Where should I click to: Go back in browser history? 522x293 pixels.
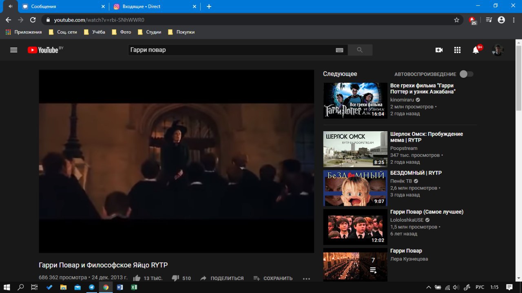pyautogui.click(x=9, y=20)
